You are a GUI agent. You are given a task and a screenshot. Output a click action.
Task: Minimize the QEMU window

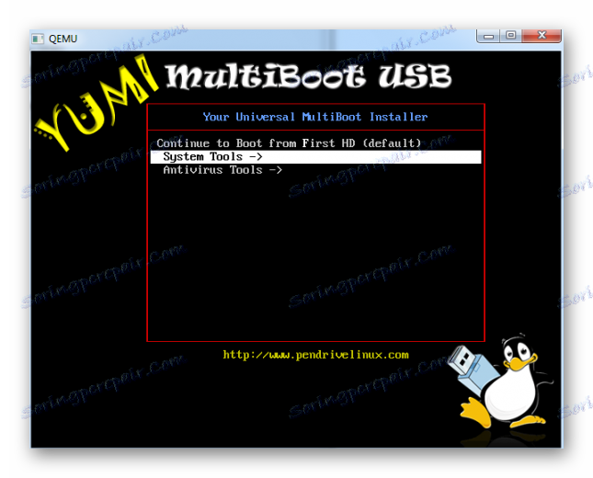click(488, 36)
